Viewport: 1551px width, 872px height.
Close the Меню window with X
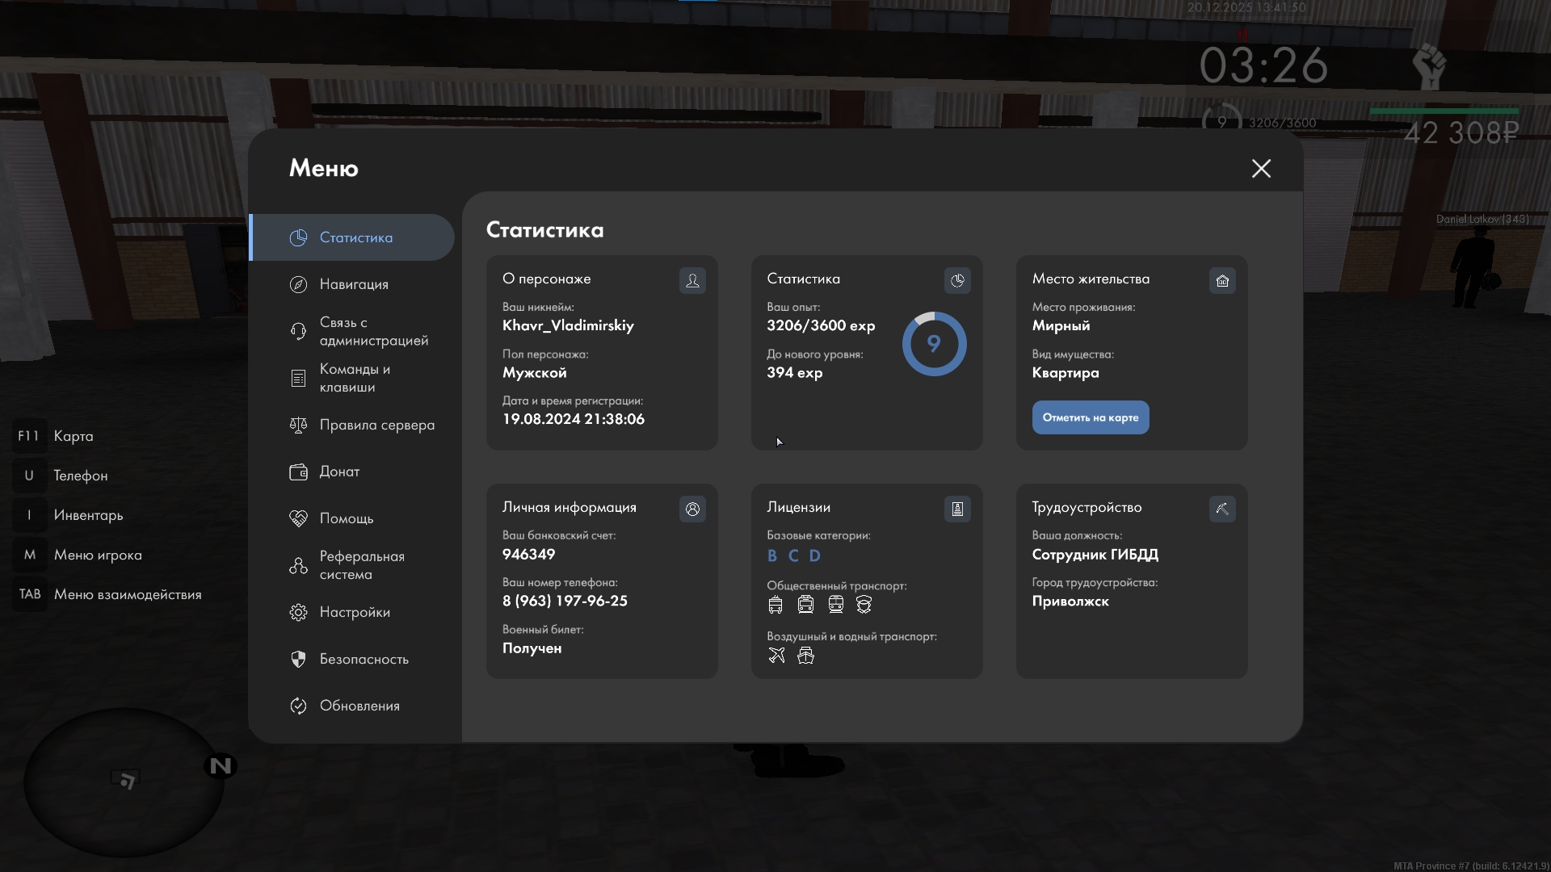[1261, 168]
